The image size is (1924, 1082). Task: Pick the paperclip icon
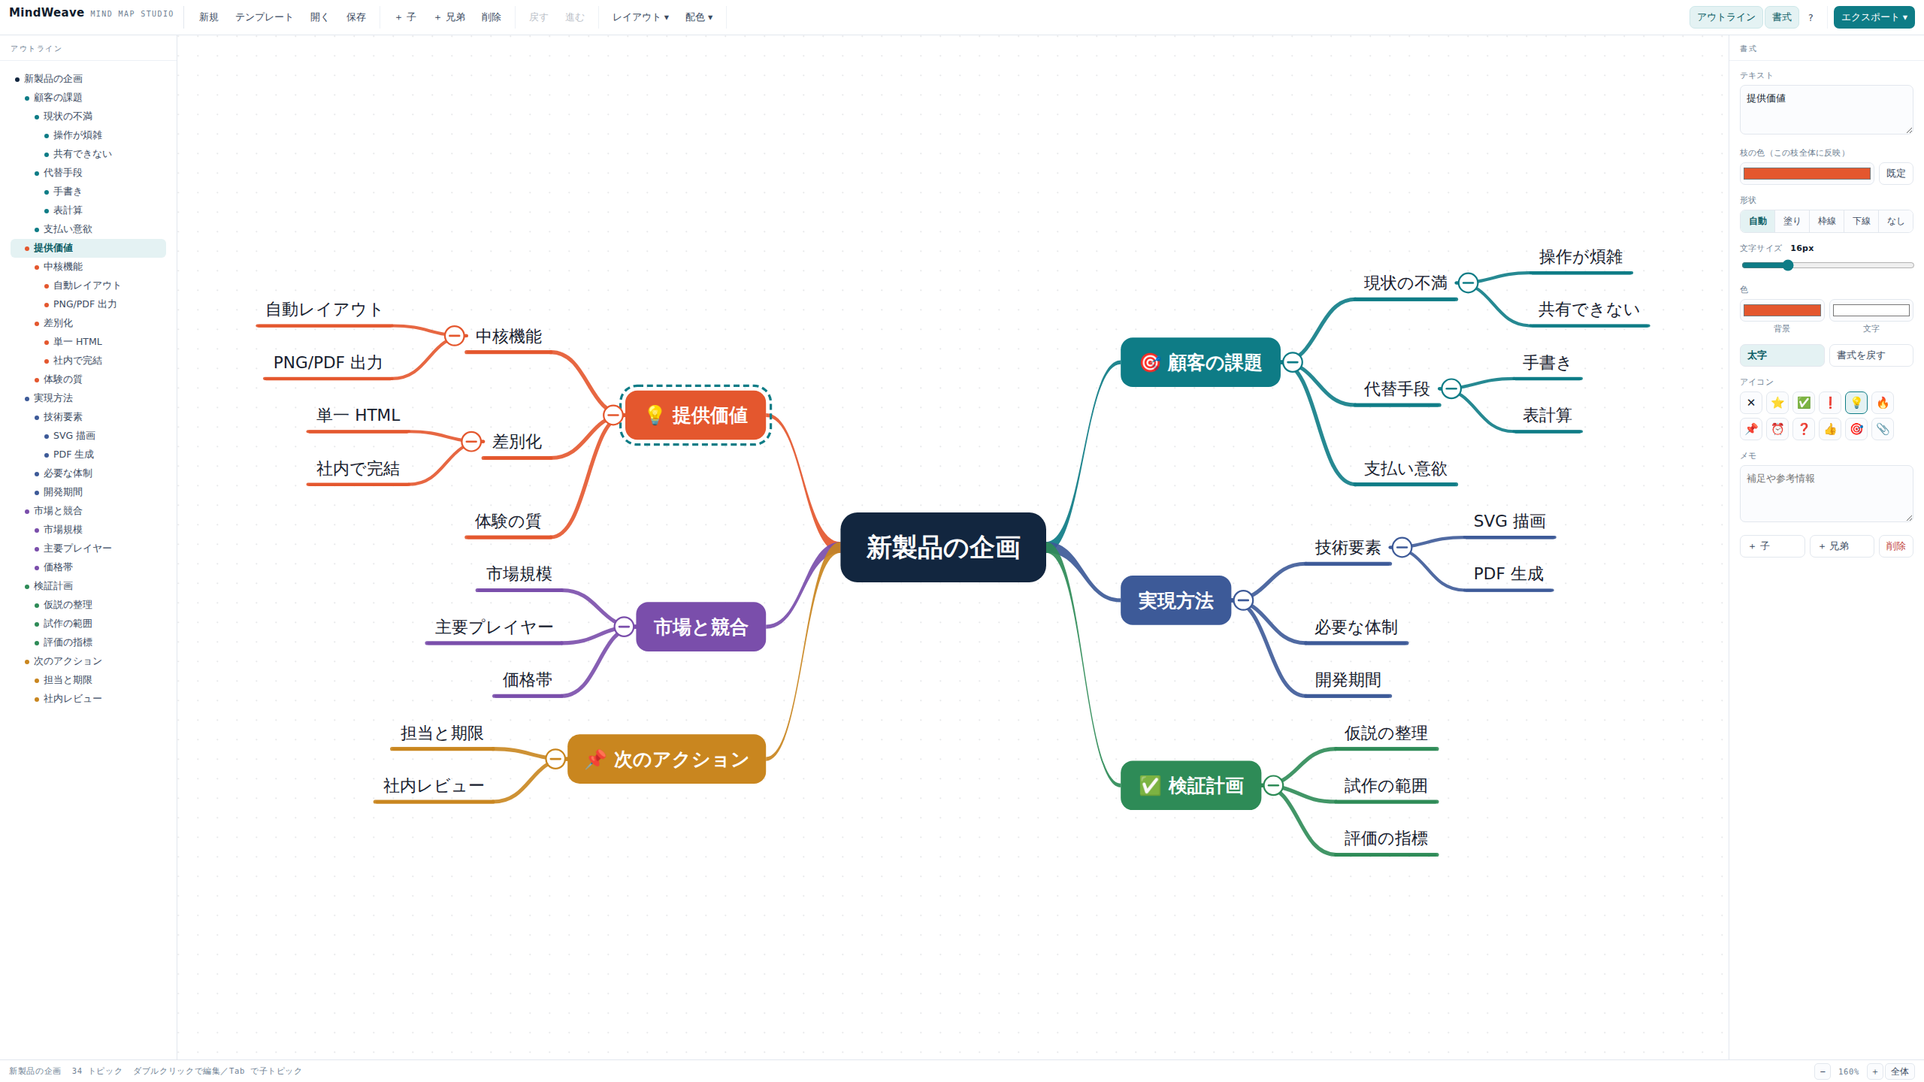click(x=1883, y=429)
